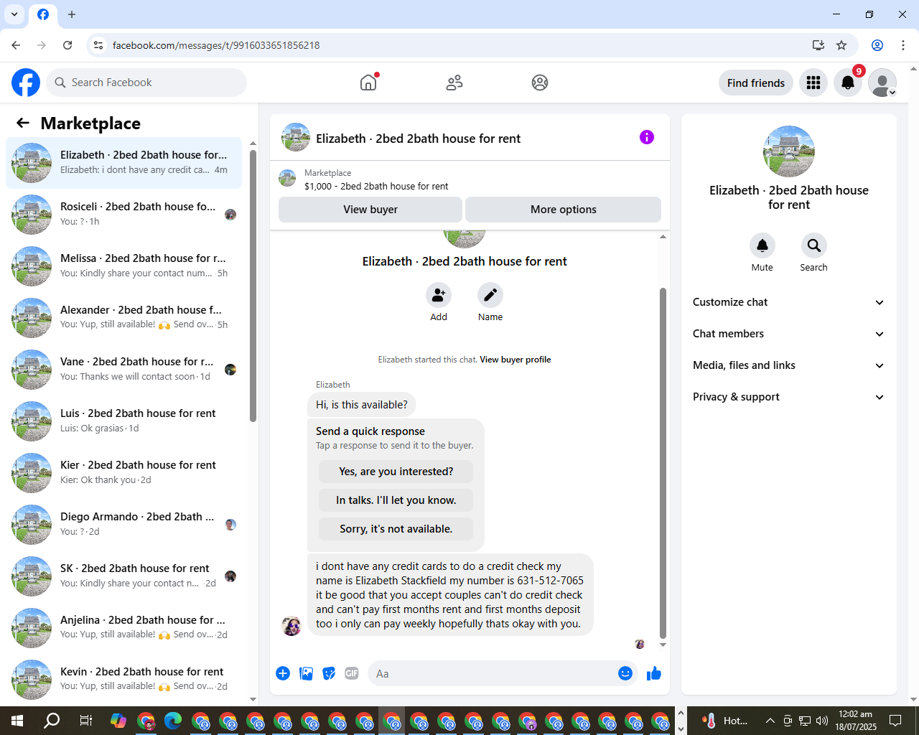Expand Privacy & support section
Image resolution: width=919 pixels, height=735 pixels.
point(788,397)
